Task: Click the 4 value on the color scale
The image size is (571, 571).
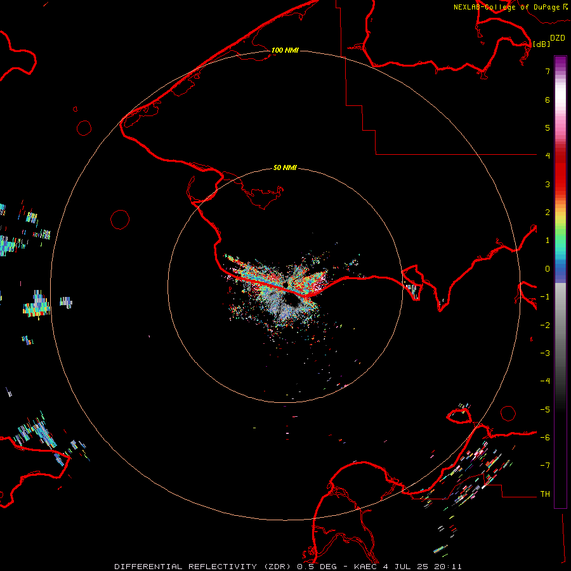Action: 548,156
